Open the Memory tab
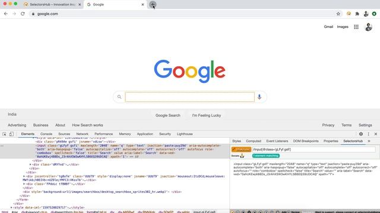Image resolution: width=380 pixels, height=213 pixels. point(125,134)
